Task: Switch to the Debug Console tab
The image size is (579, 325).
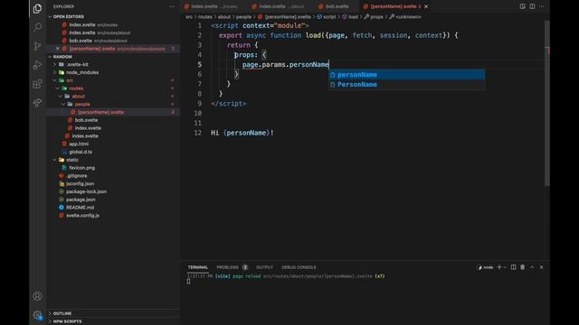Action: tap(299, 267)
